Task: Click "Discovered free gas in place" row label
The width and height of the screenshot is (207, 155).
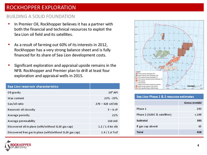Action: (44, 132)
